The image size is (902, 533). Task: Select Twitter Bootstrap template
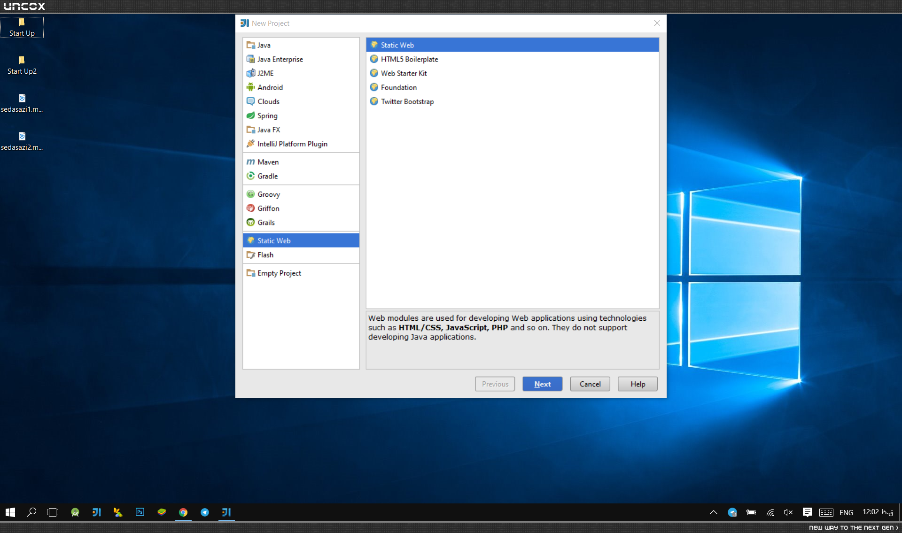(x=513, y=101)
